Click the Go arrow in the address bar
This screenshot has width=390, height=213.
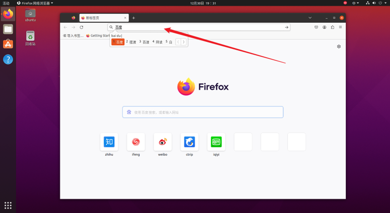(x=287, y=27)
